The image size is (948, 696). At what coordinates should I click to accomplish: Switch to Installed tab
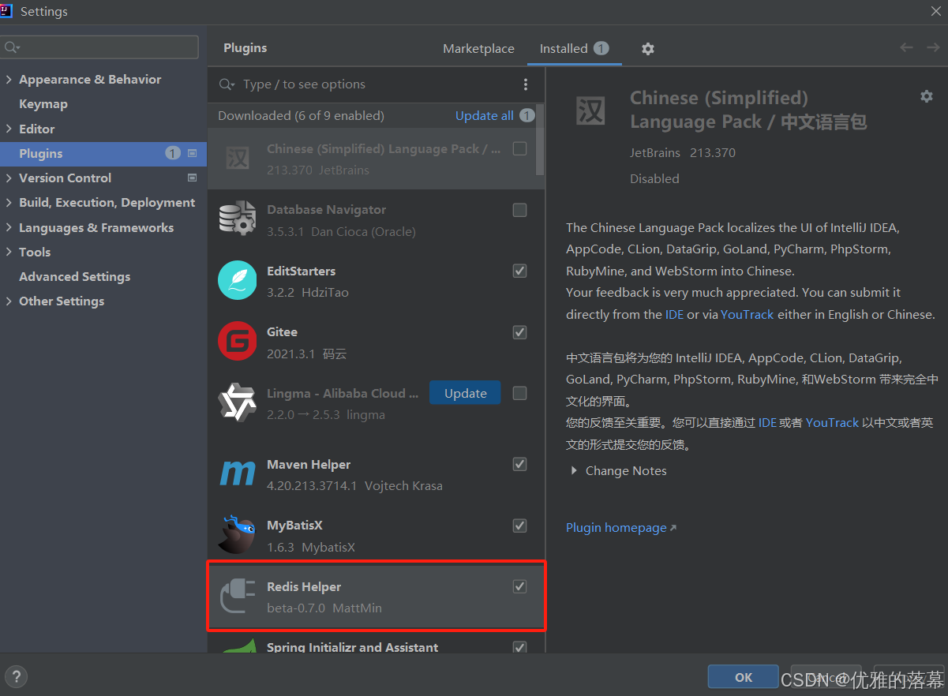pos(574,49)
